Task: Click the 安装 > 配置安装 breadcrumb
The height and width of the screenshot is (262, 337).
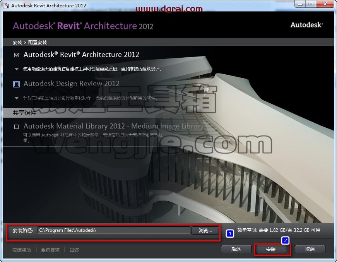Action: (x=30, y=43)
